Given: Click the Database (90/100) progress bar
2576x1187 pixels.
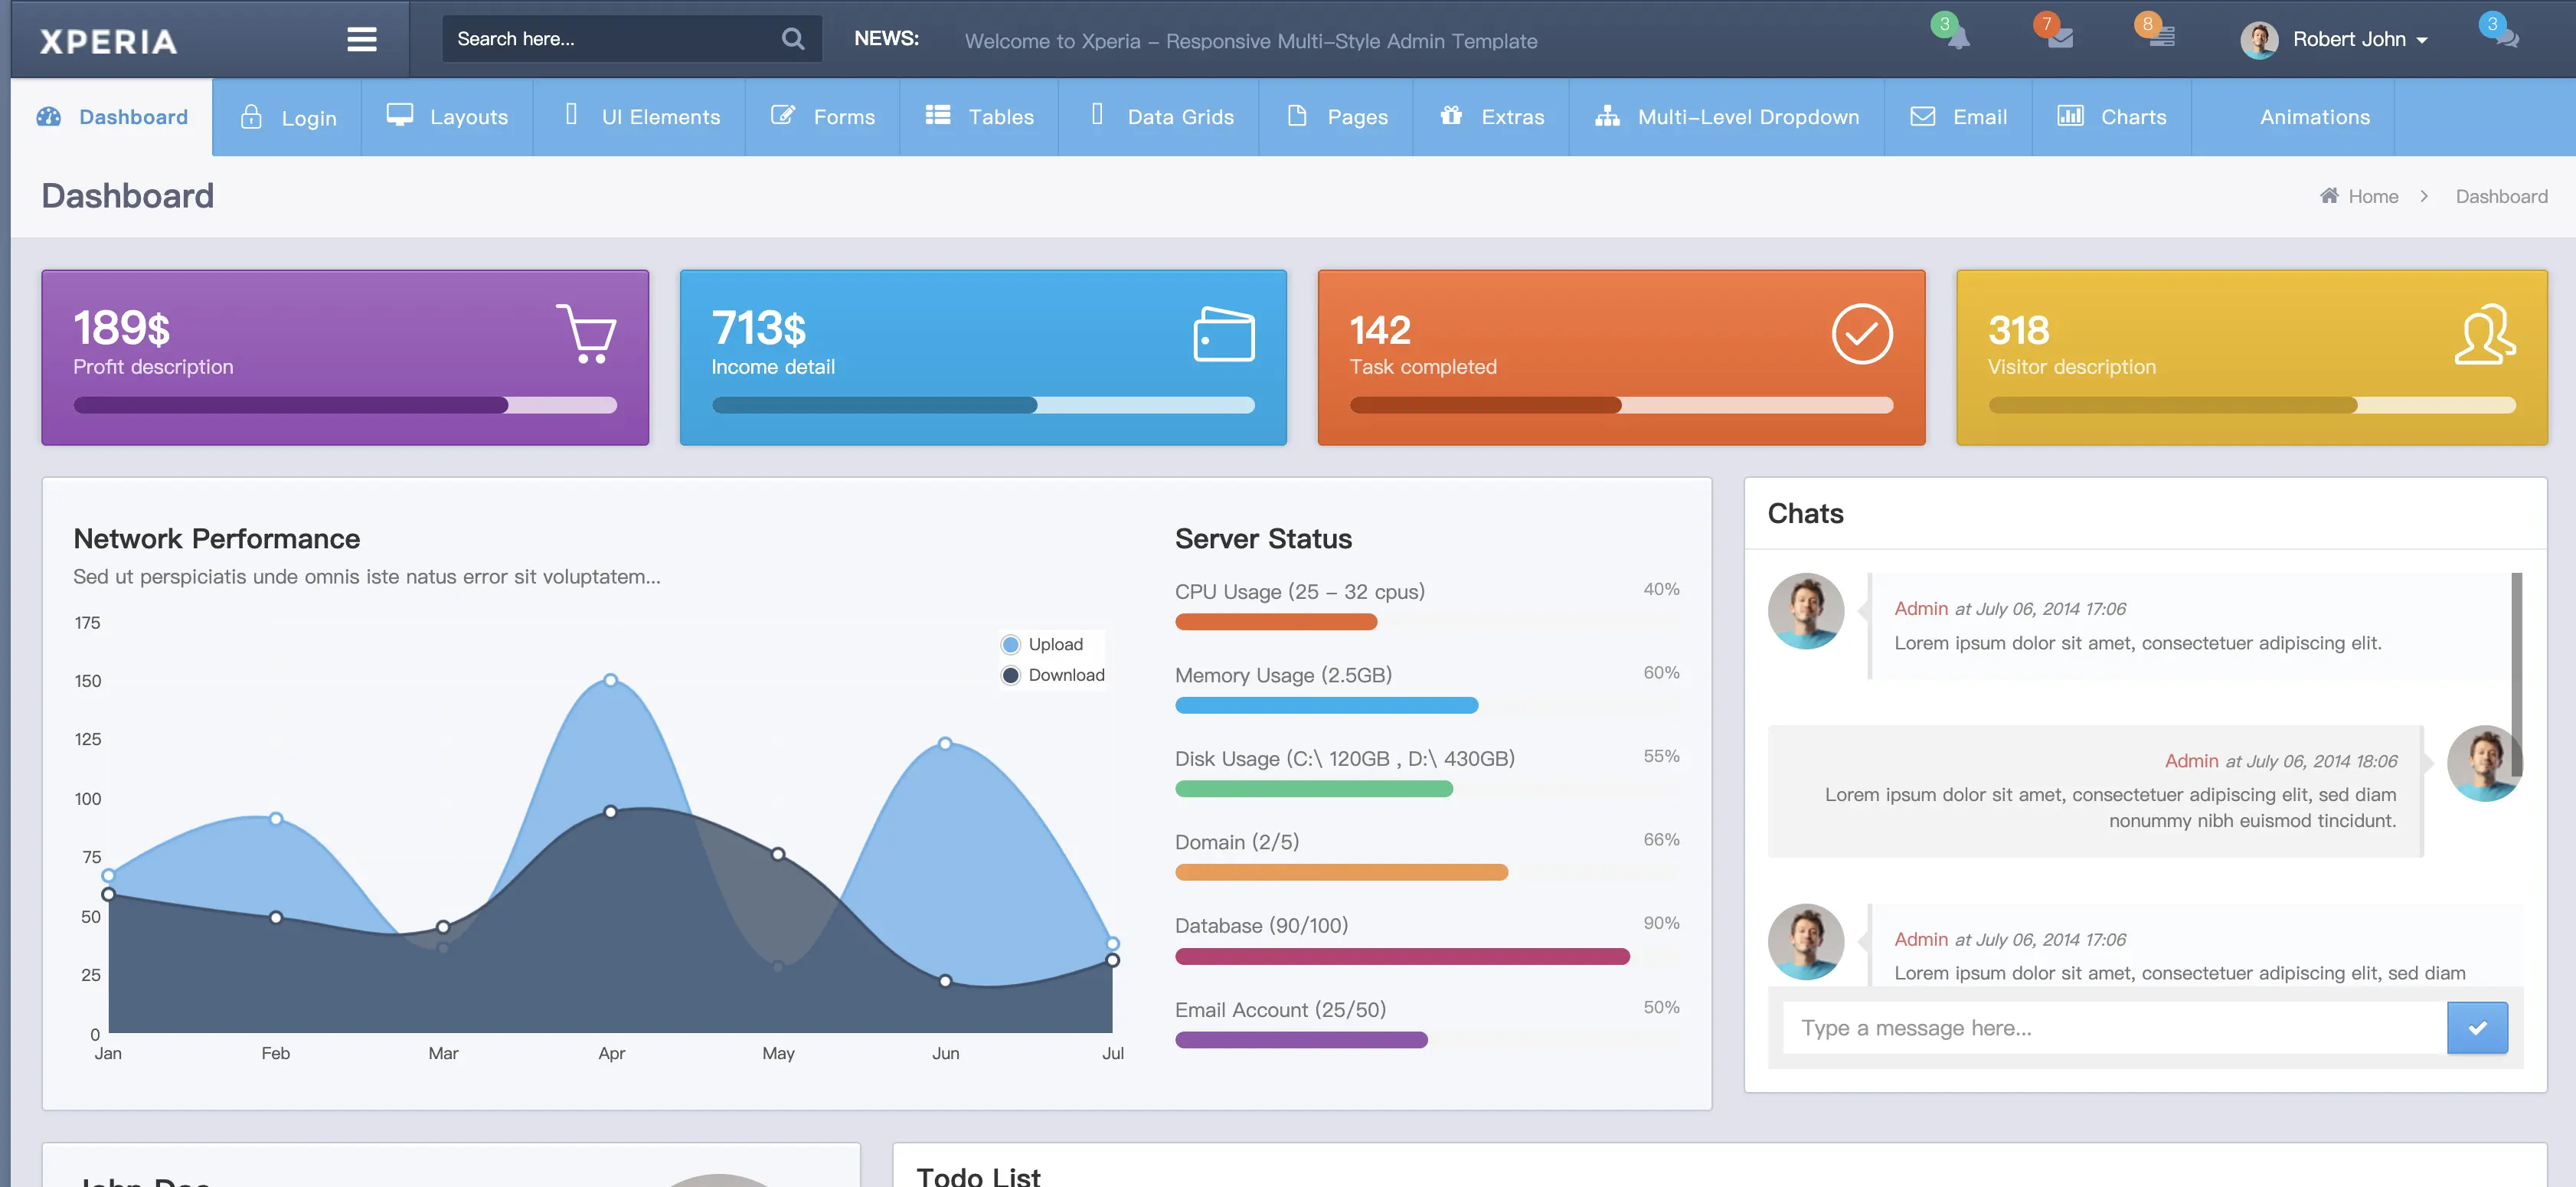Looking at the screenshot, I should pyautogui.click(x=1427, y=956).
